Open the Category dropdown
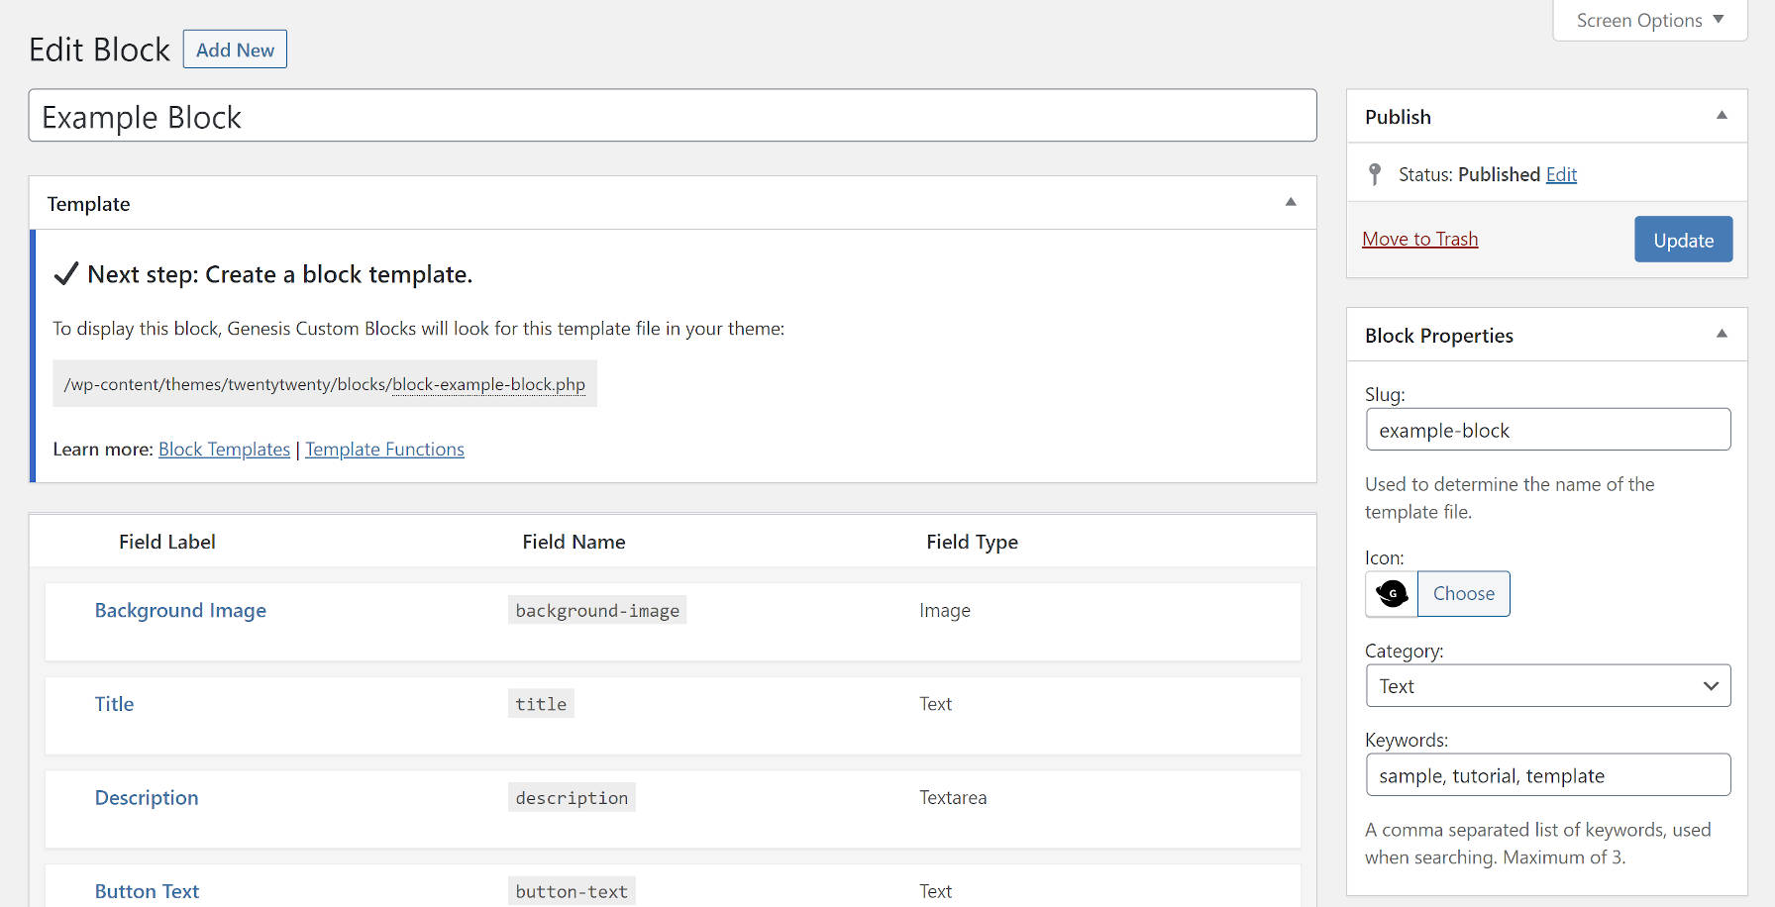This screenshot has height=907, width=1775. (1547, 685)
